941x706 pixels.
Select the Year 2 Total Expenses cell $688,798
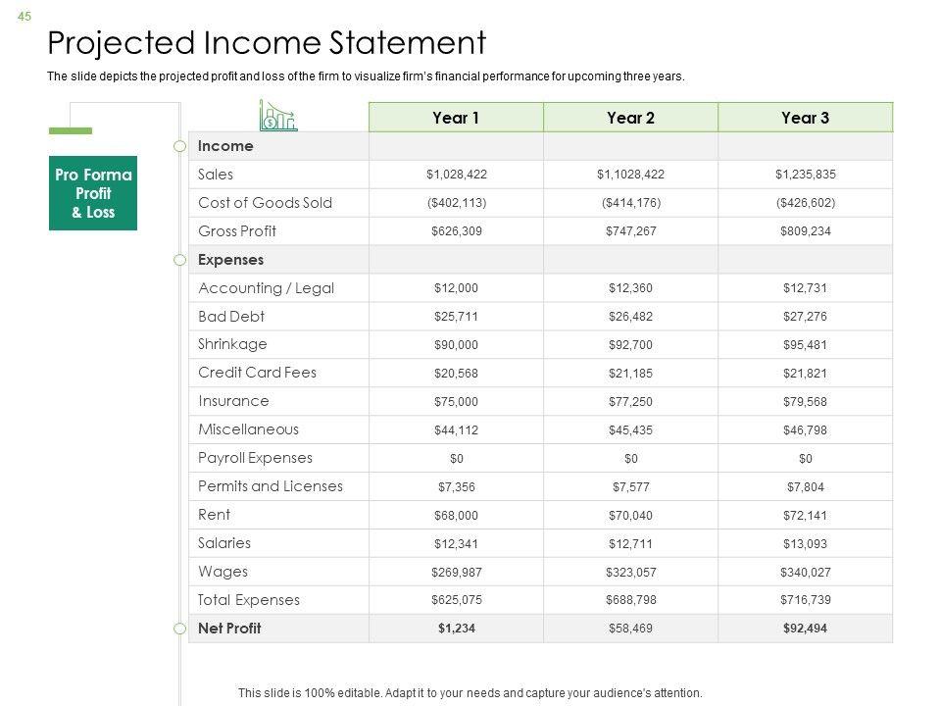[x=630, y=600]
